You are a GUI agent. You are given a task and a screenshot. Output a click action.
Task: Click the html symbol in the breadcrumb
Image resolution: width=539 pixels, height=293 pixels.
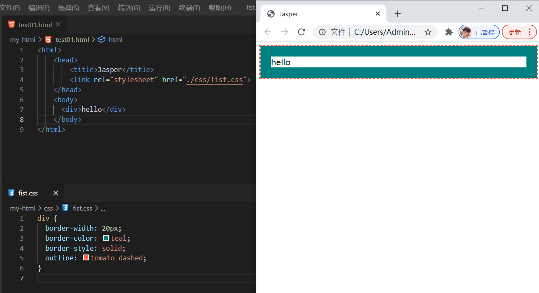116,40
